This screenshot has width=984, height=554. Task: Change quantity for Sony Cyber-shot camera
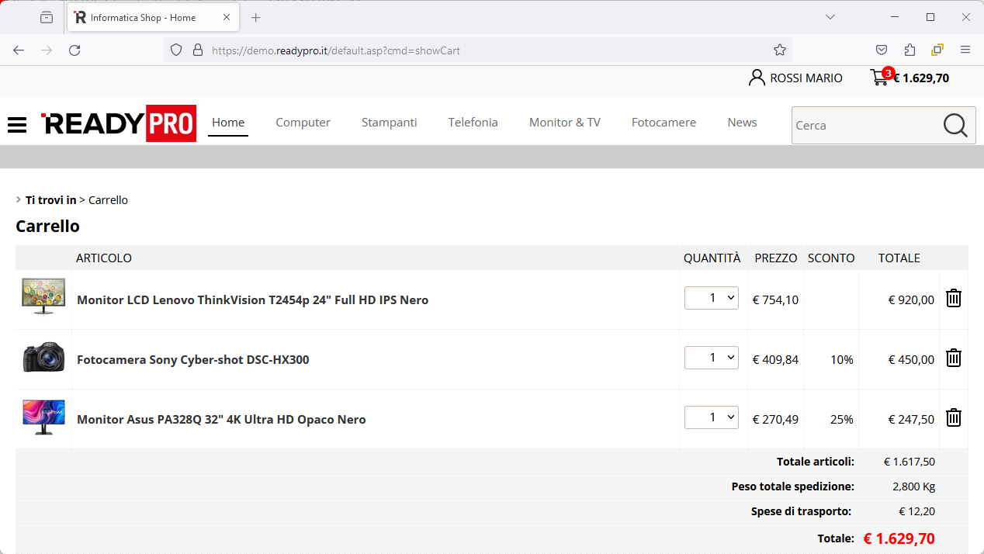click(712, 358)
